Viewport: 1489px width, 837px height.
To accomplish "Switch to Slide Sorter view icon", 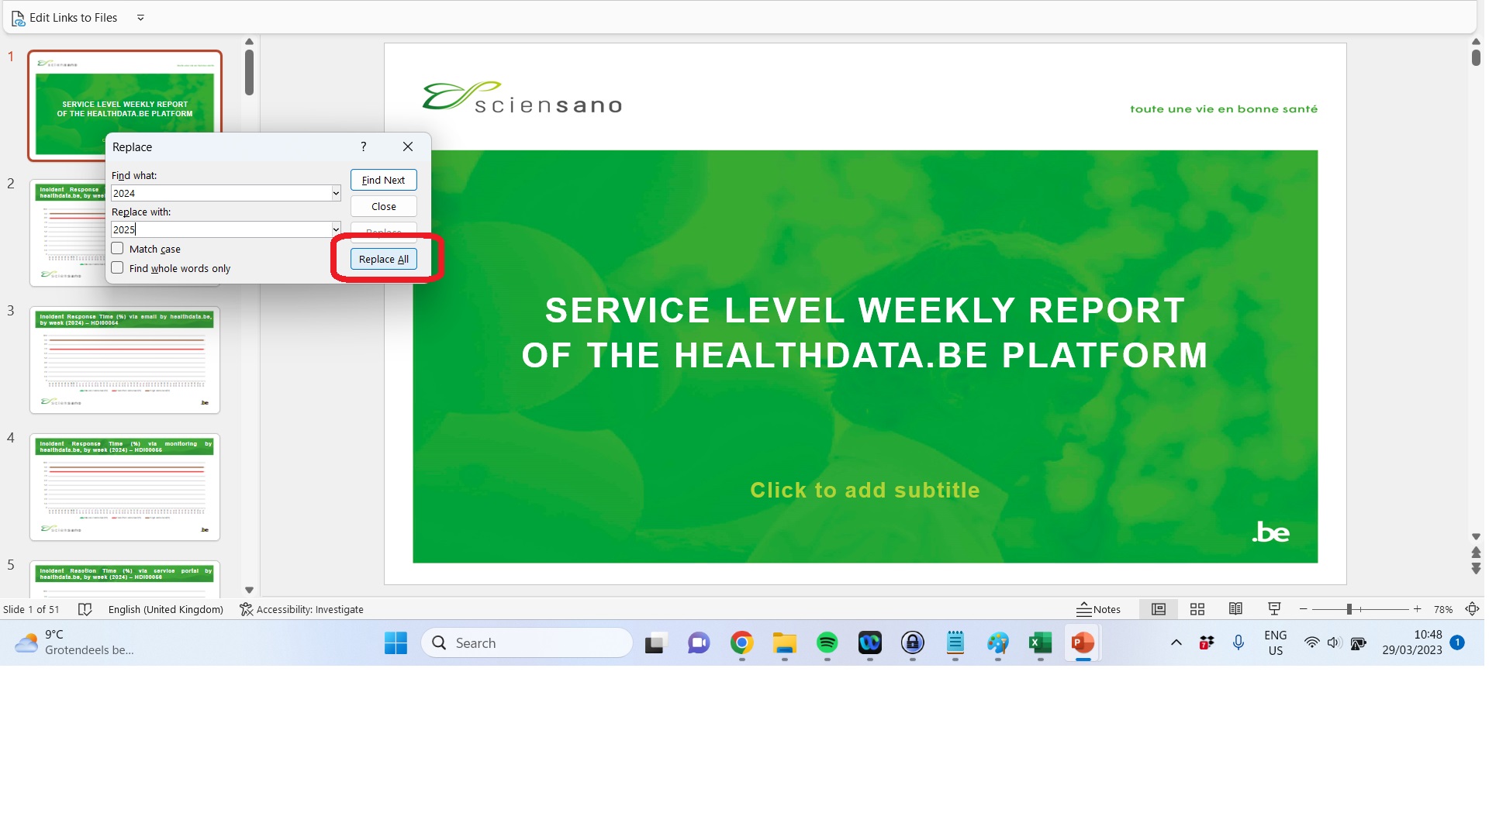I will [x=1197, y=609].
